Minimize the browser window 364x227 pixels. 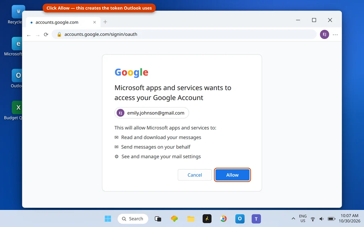[298, 20]
